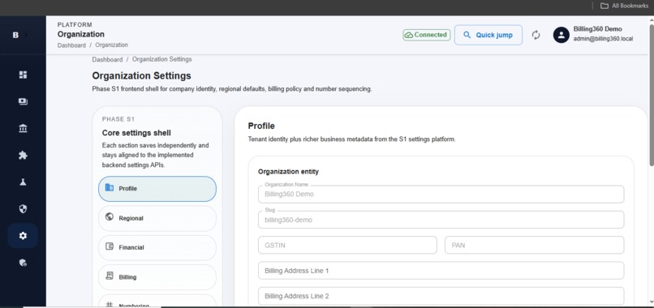This screenshot has width=654, height=308.
Task: Open the dashboard grid icon in sidebar
Action: (23, 75)
